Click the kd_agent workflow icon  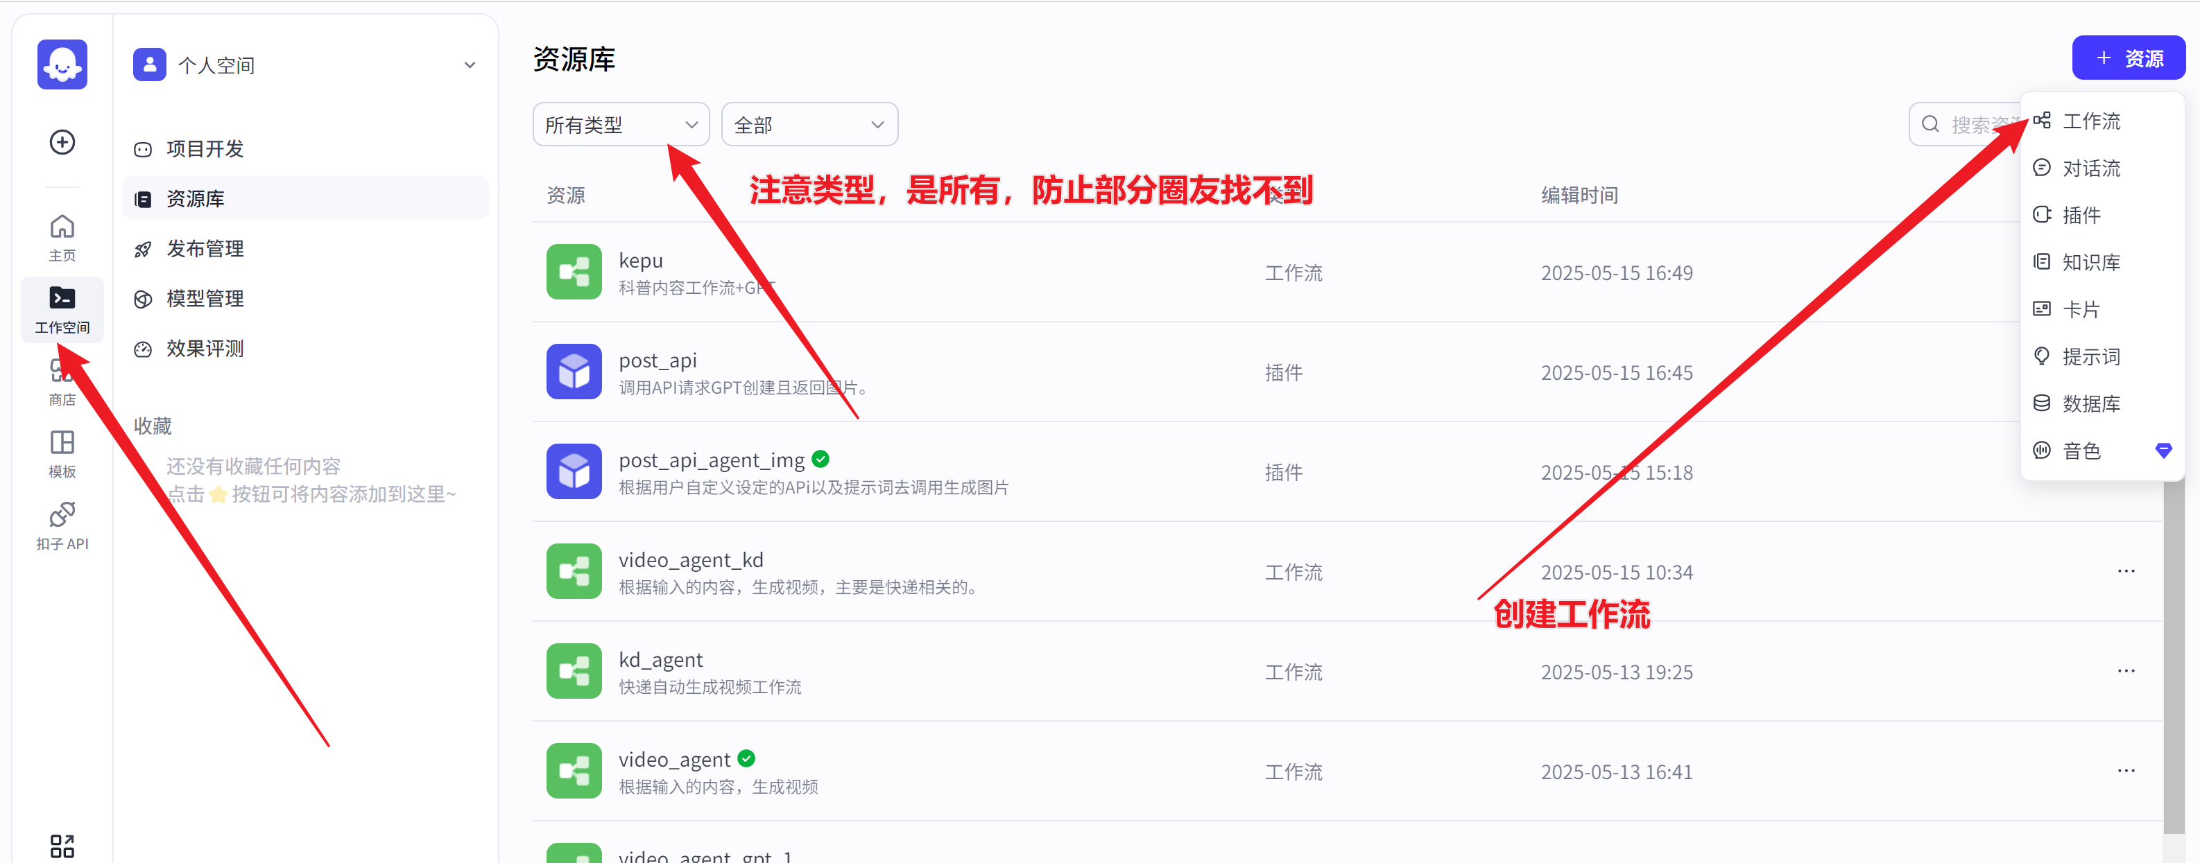[574, 671]
